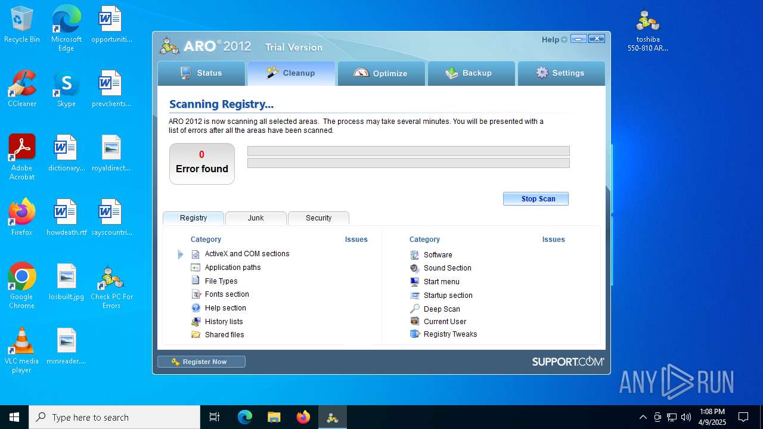Click the Help section icon
The image size is (763, 429).
pyautogui.click(x=196, y=308)
